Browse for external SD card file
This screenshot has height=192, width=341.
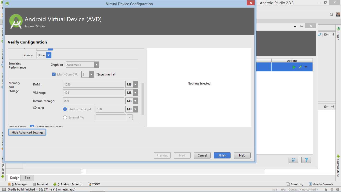coord(130,117)
